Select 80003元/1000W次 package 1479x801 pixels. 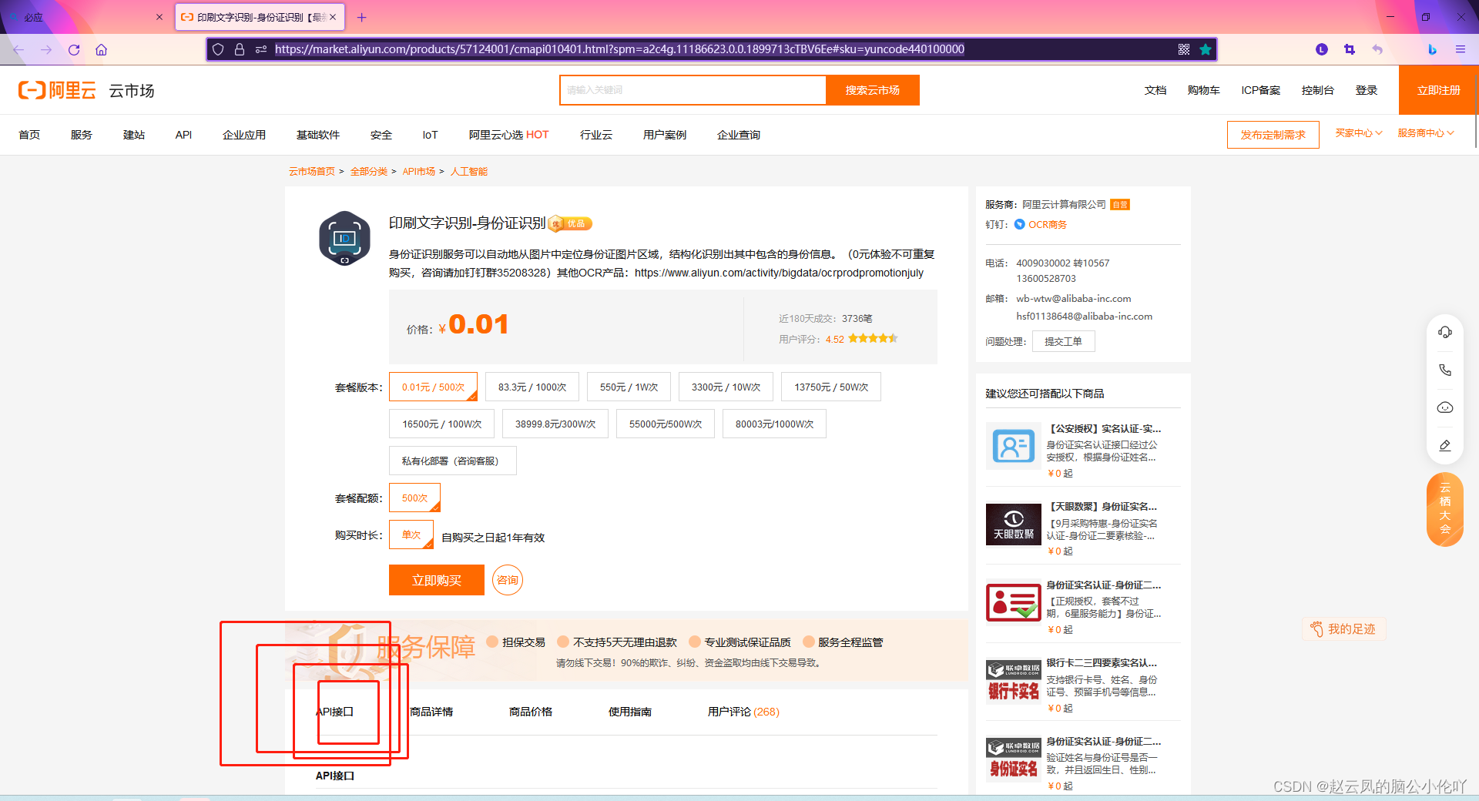(x=774, y=424)
